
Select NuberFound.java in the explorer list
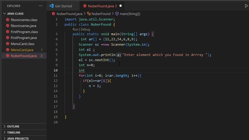24,56
